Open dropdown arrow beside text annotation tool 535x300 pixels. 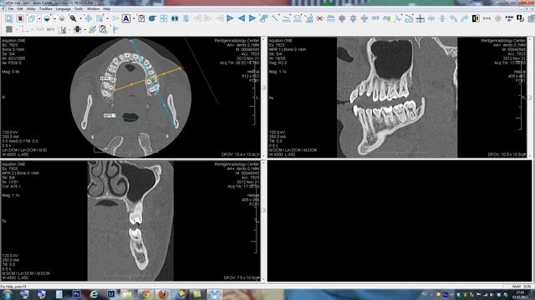pos(134,18)
